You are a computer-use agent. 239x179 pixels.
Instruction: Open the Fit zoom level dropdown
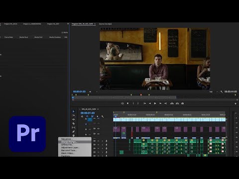(93, 91)
